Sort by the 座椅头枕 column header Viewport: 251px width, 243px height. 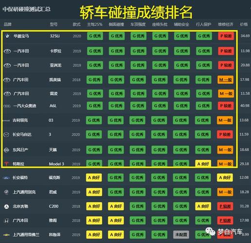click(160, 24)
